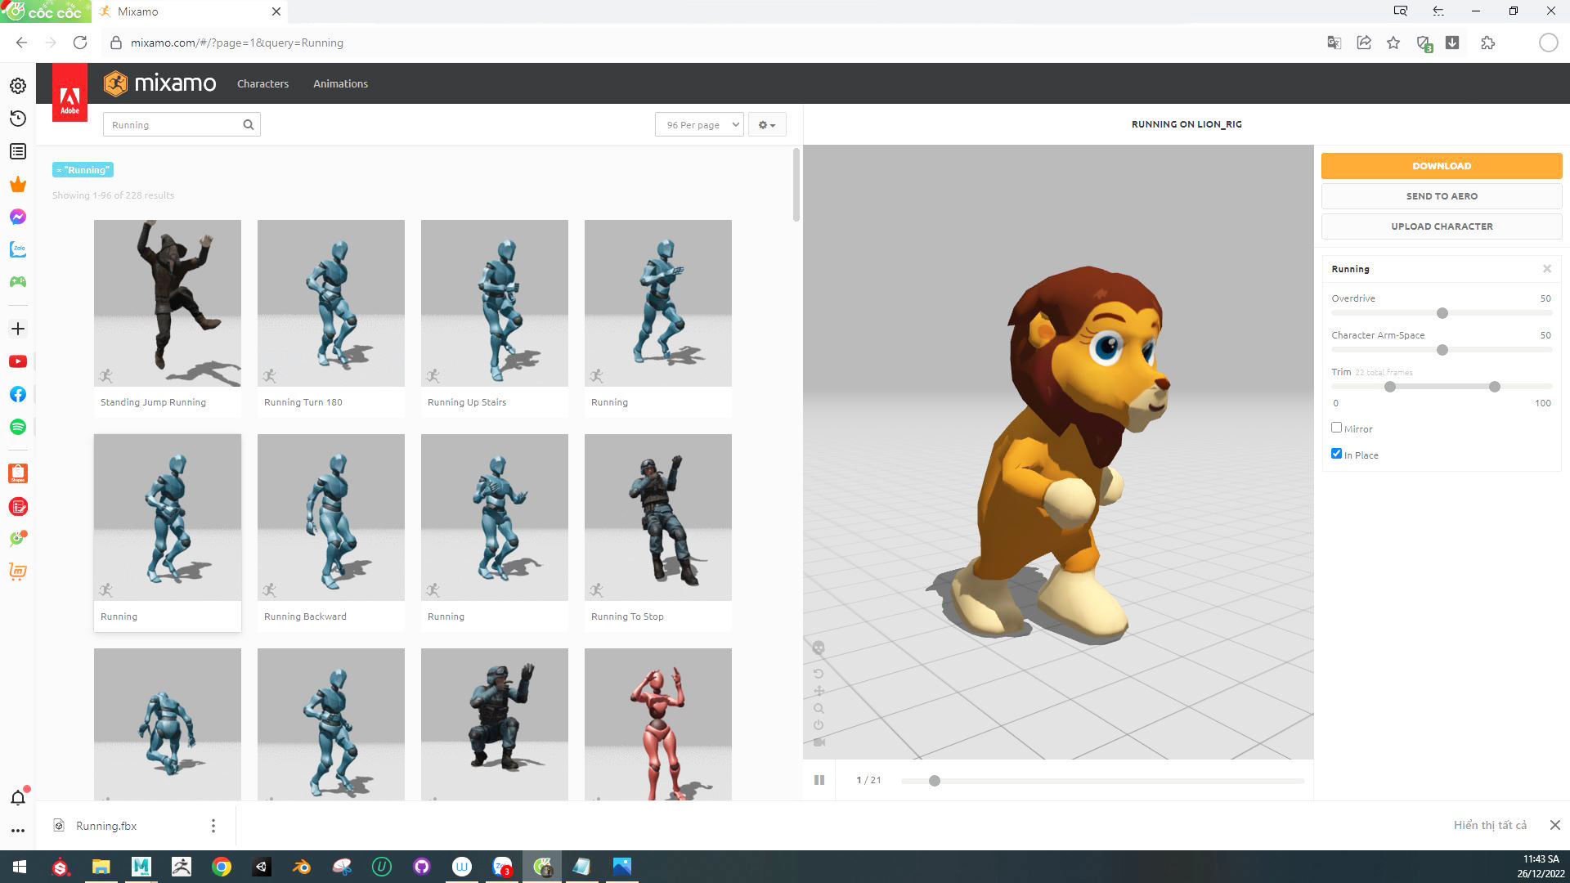Open the browser sidebar history icon
Image resolution: width=1570 pixels, height=883 pixels.
tap(18, 119)
